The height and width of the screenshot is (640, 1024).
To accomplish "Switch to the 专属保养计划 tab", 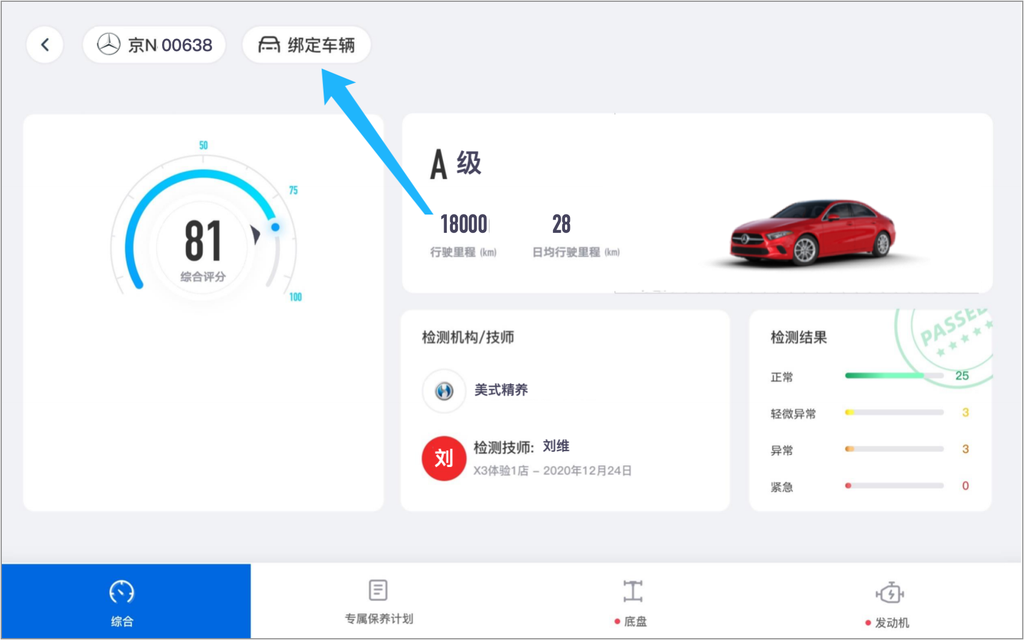I will (x=379, y=601).
